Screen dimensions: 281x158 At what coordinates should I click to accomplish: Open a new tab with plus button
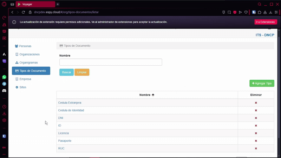point(58,4)
